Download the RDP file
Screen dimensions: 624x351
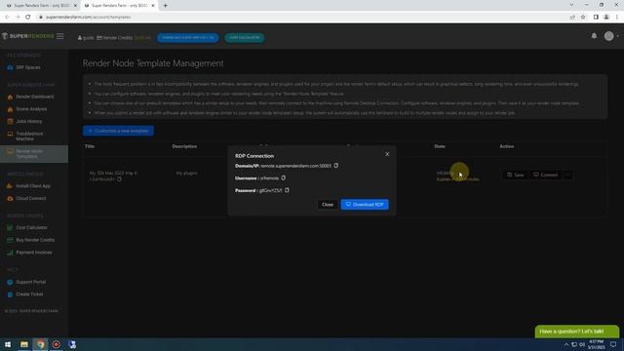(365, 205)
